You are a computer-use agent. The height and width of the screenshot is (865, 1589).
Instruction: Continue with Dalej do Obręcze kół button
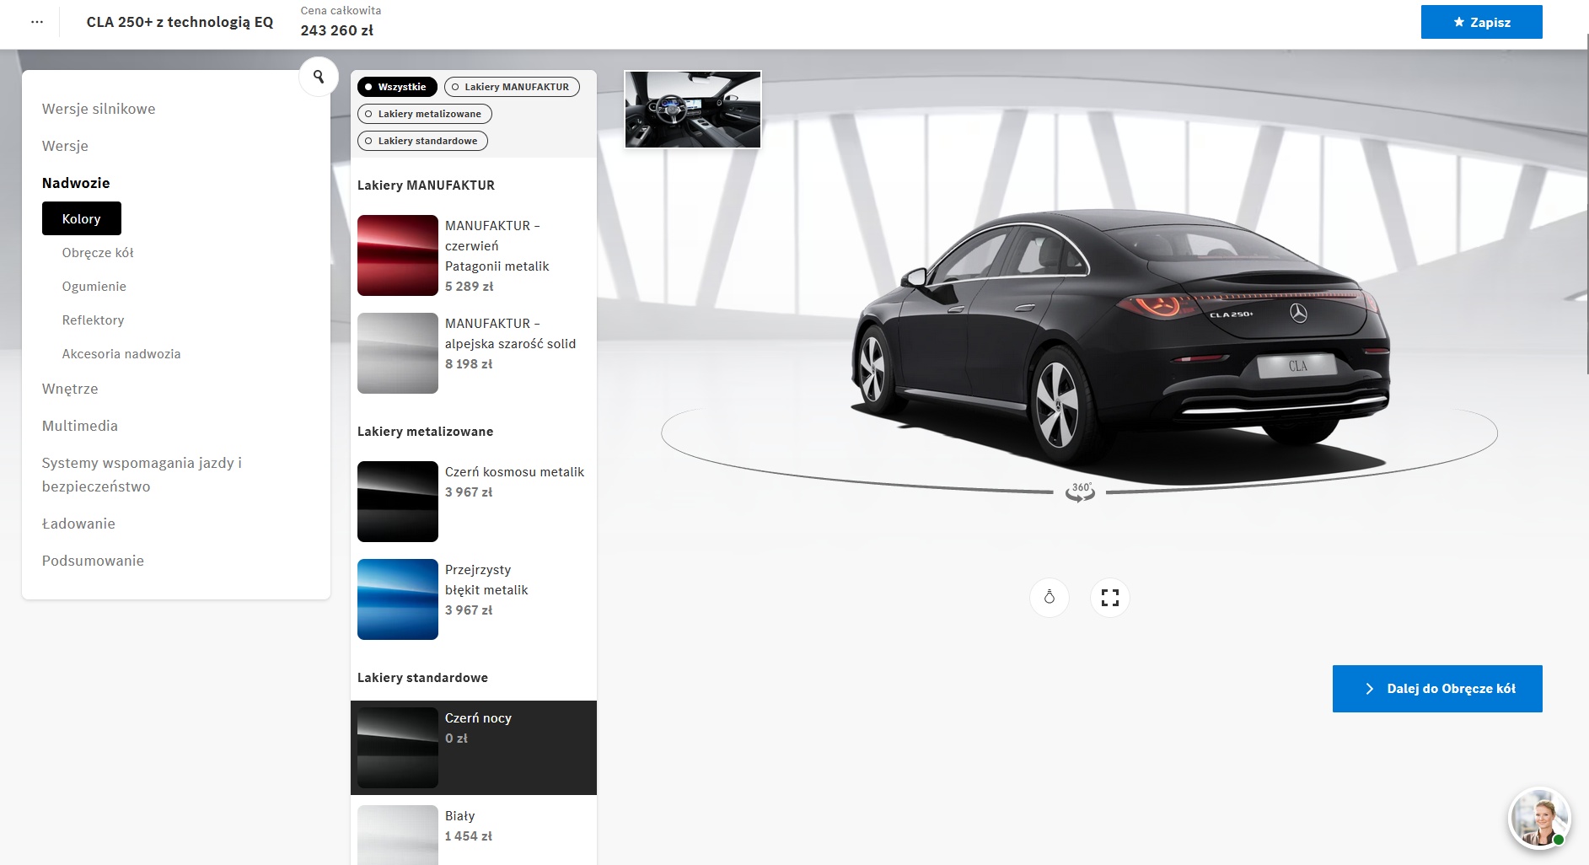click(x=1437, y=689)
